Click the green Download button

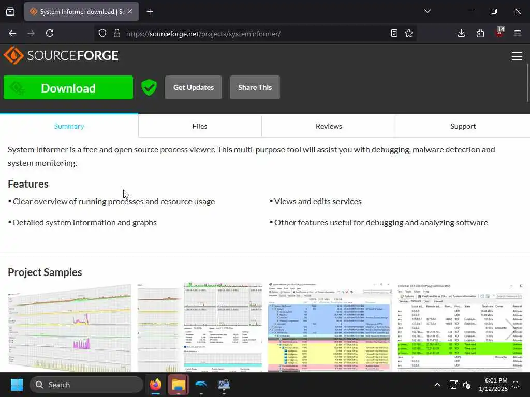(68, 87)
